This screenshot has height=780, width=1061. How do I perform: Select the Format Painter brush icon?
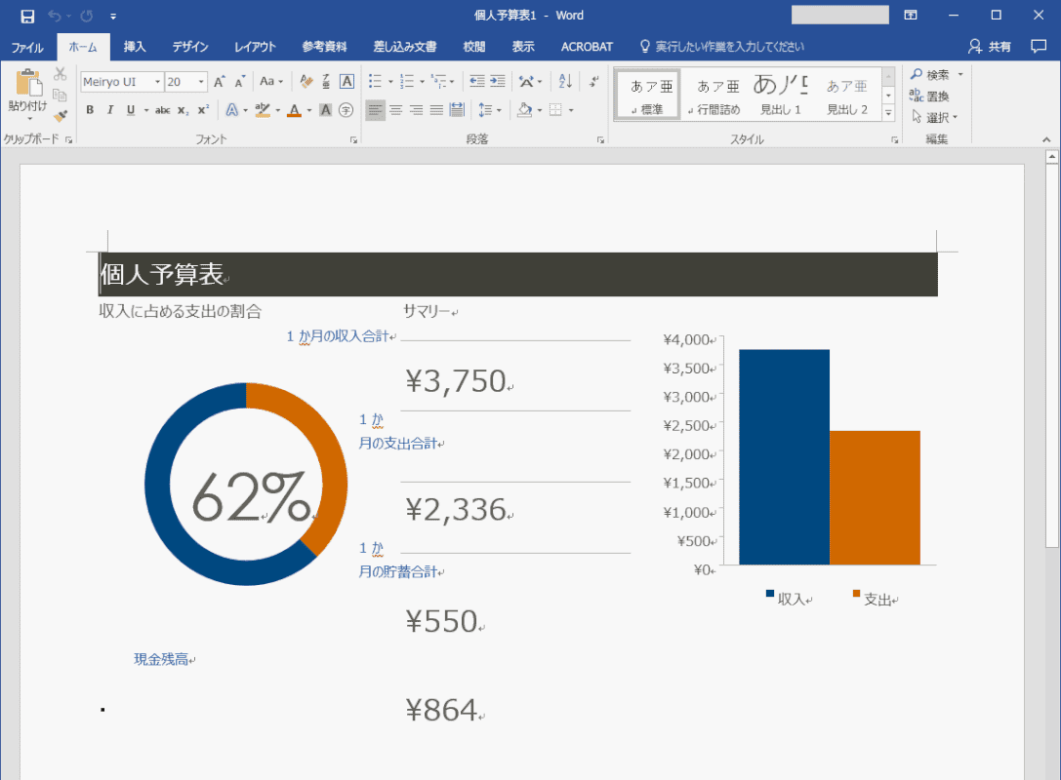(x=61, y=116)
